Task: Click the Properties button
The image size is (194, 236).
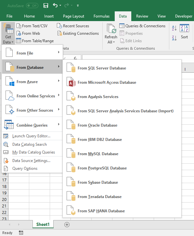Action: tap(131, 33)
